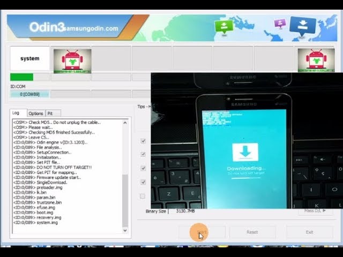Click the Odin3 logo in banner
The width and height of the screenshot is (343, 257).
pos(47,27)
